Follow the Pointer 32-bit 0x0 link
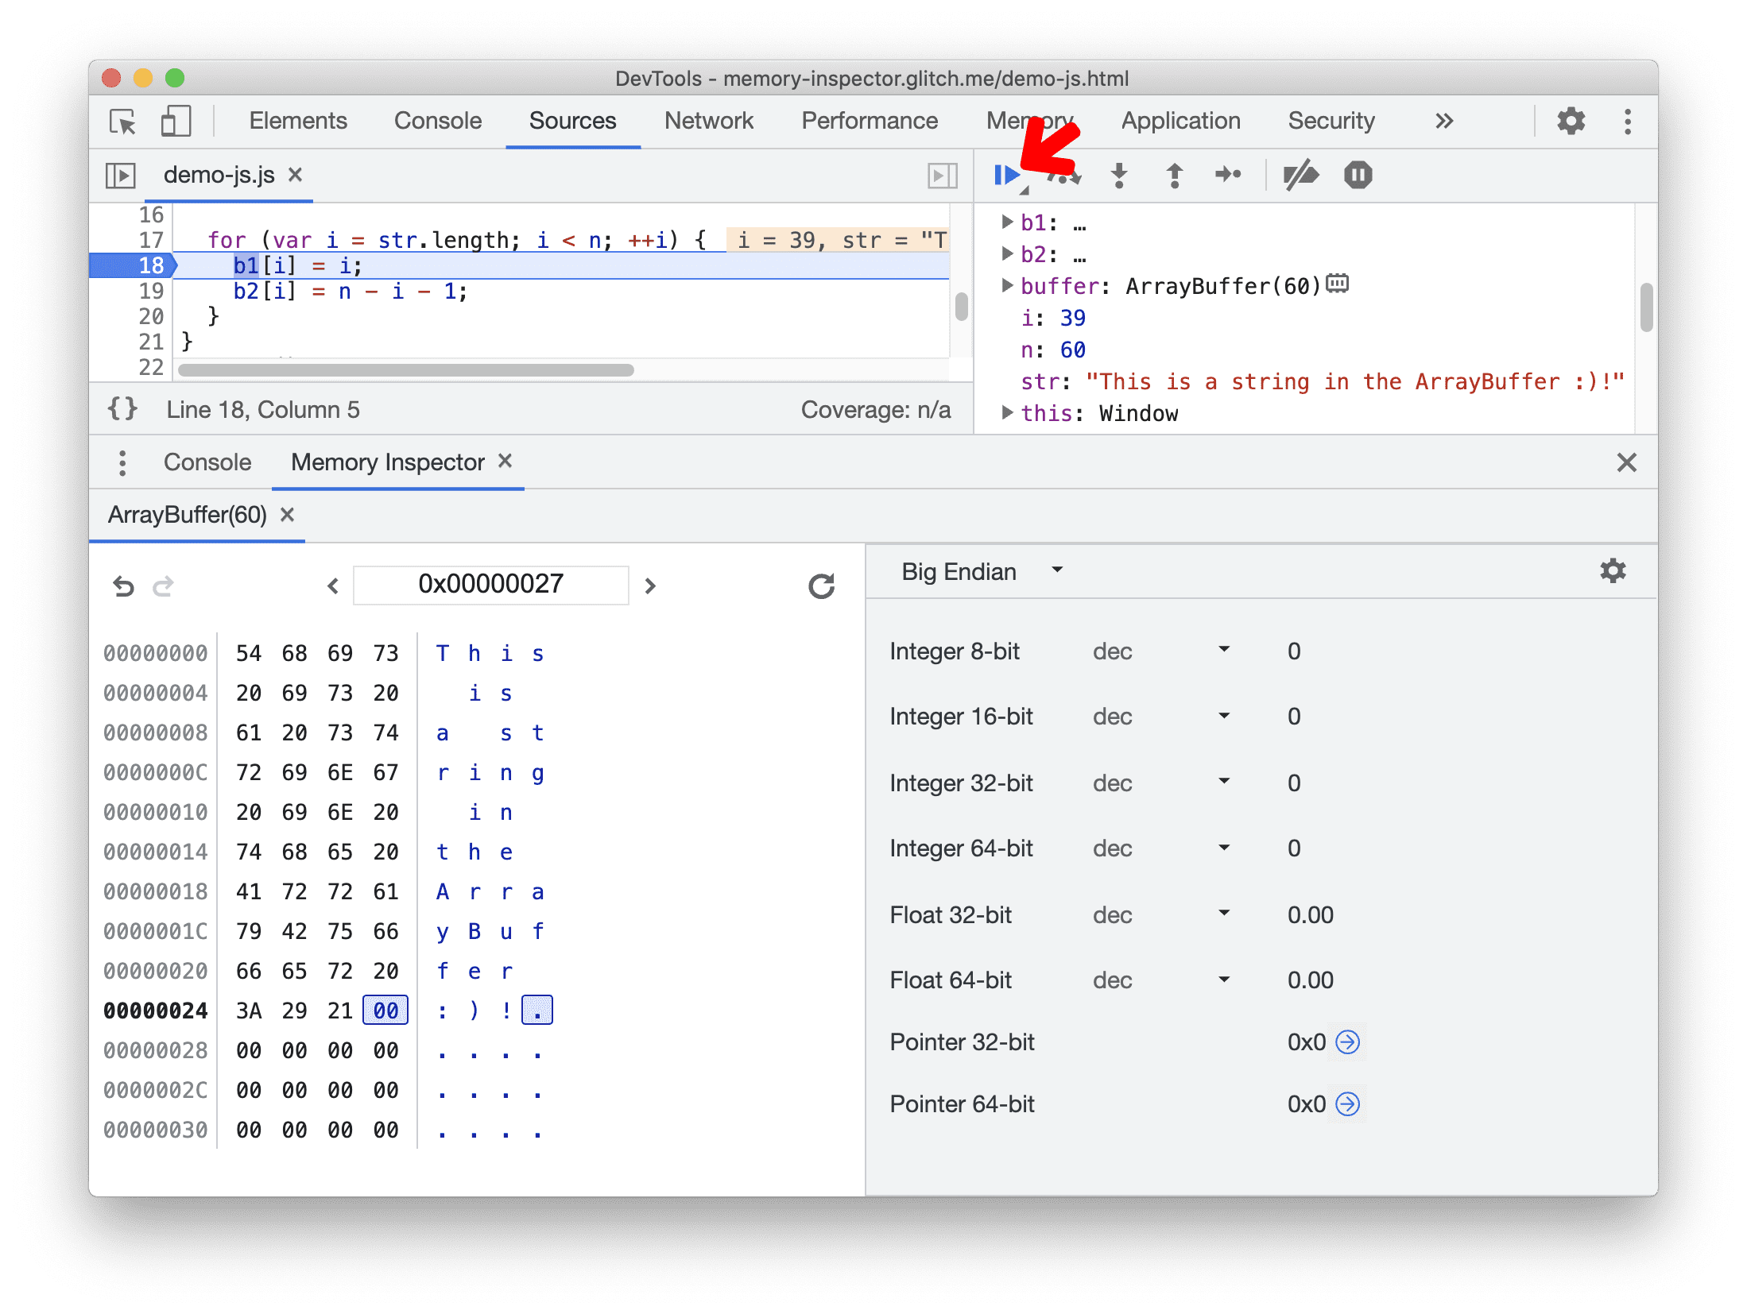1747x1314 pixels. 1348,1042
